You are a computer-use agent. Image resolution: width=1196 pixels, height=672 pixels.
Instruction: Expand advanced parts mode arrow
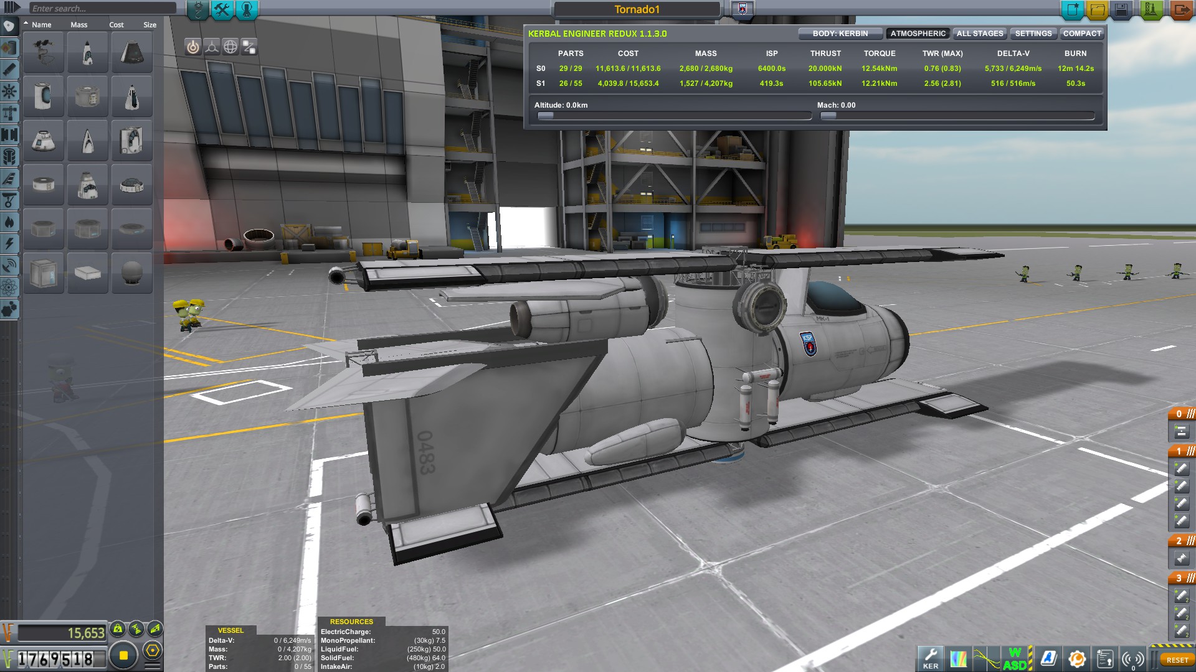point(12,9)
